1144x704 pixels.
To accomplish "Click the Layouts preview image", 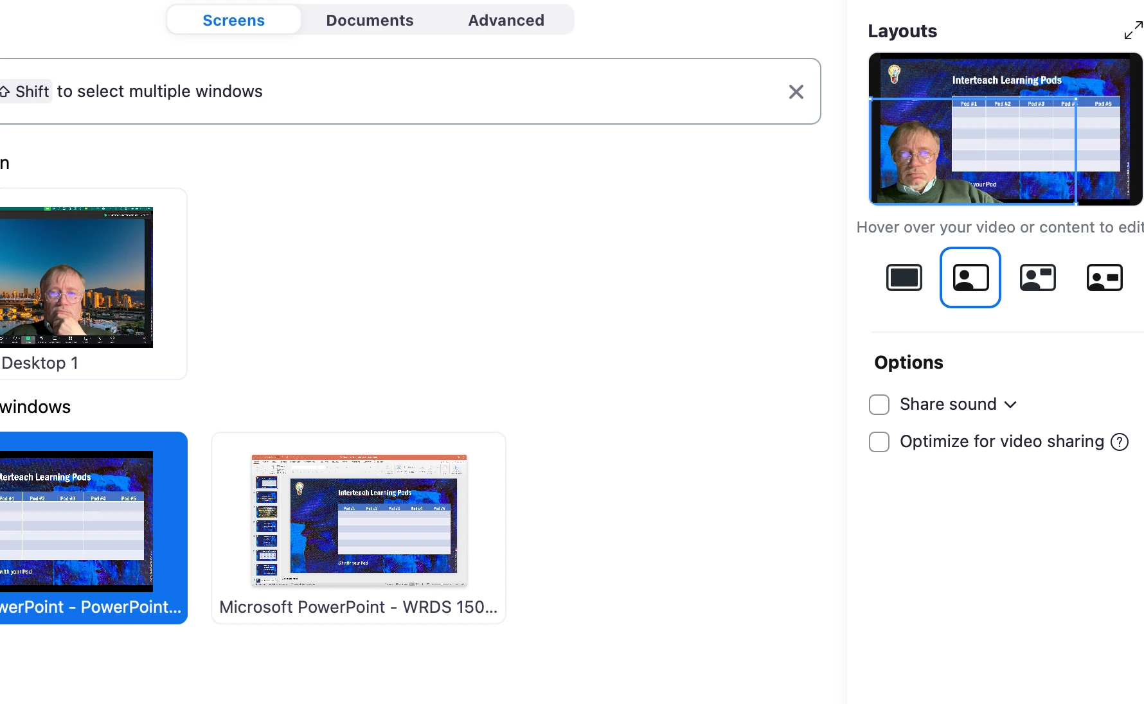I will pos(1005,129).
